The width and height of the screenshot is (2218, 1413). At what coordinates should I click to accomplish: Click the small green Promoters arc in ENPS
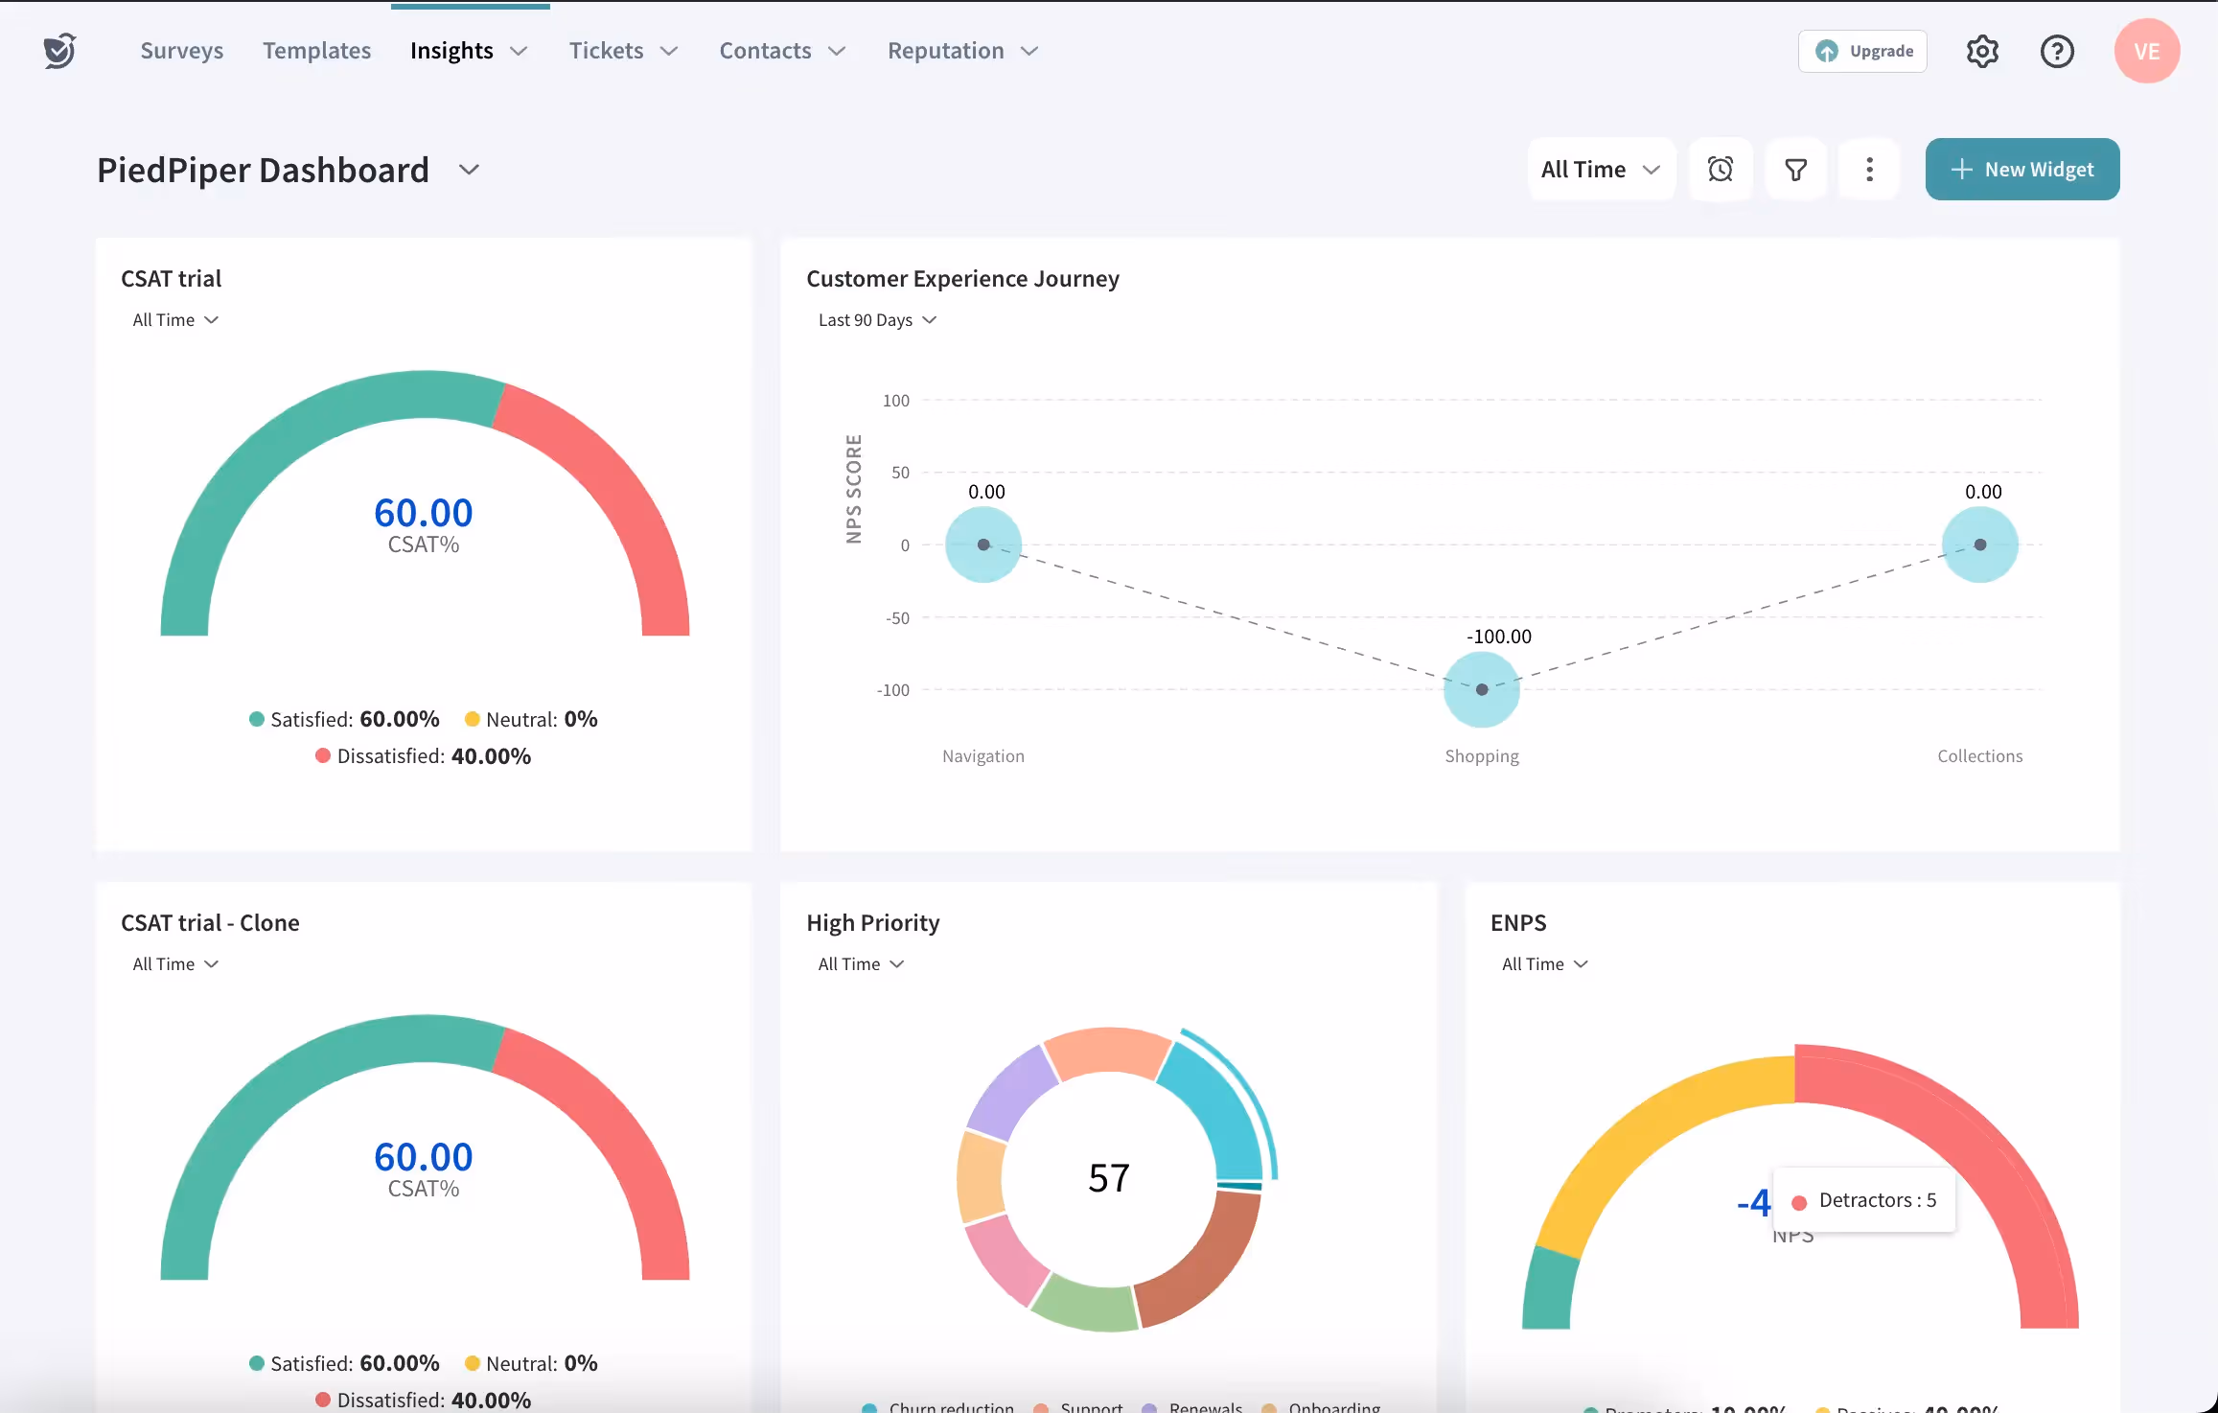(1549, 1289)
